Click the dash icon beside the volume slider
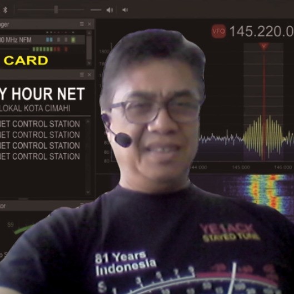The image size is (294, 294). click(x=96, y=10)
